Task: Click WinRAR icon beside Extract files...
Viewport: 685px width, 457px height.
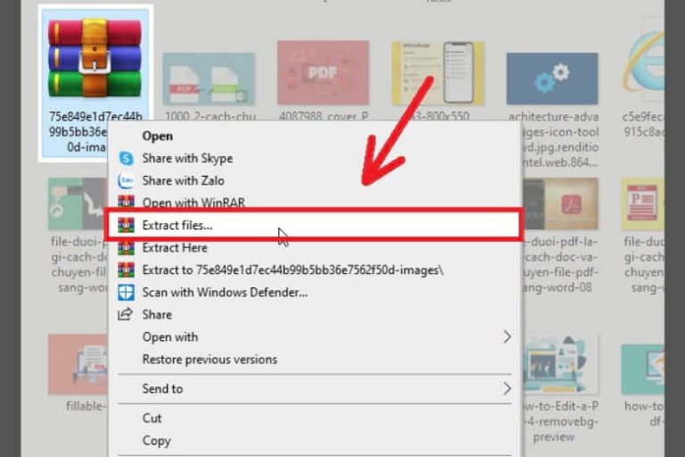Action: coord(127,225)
